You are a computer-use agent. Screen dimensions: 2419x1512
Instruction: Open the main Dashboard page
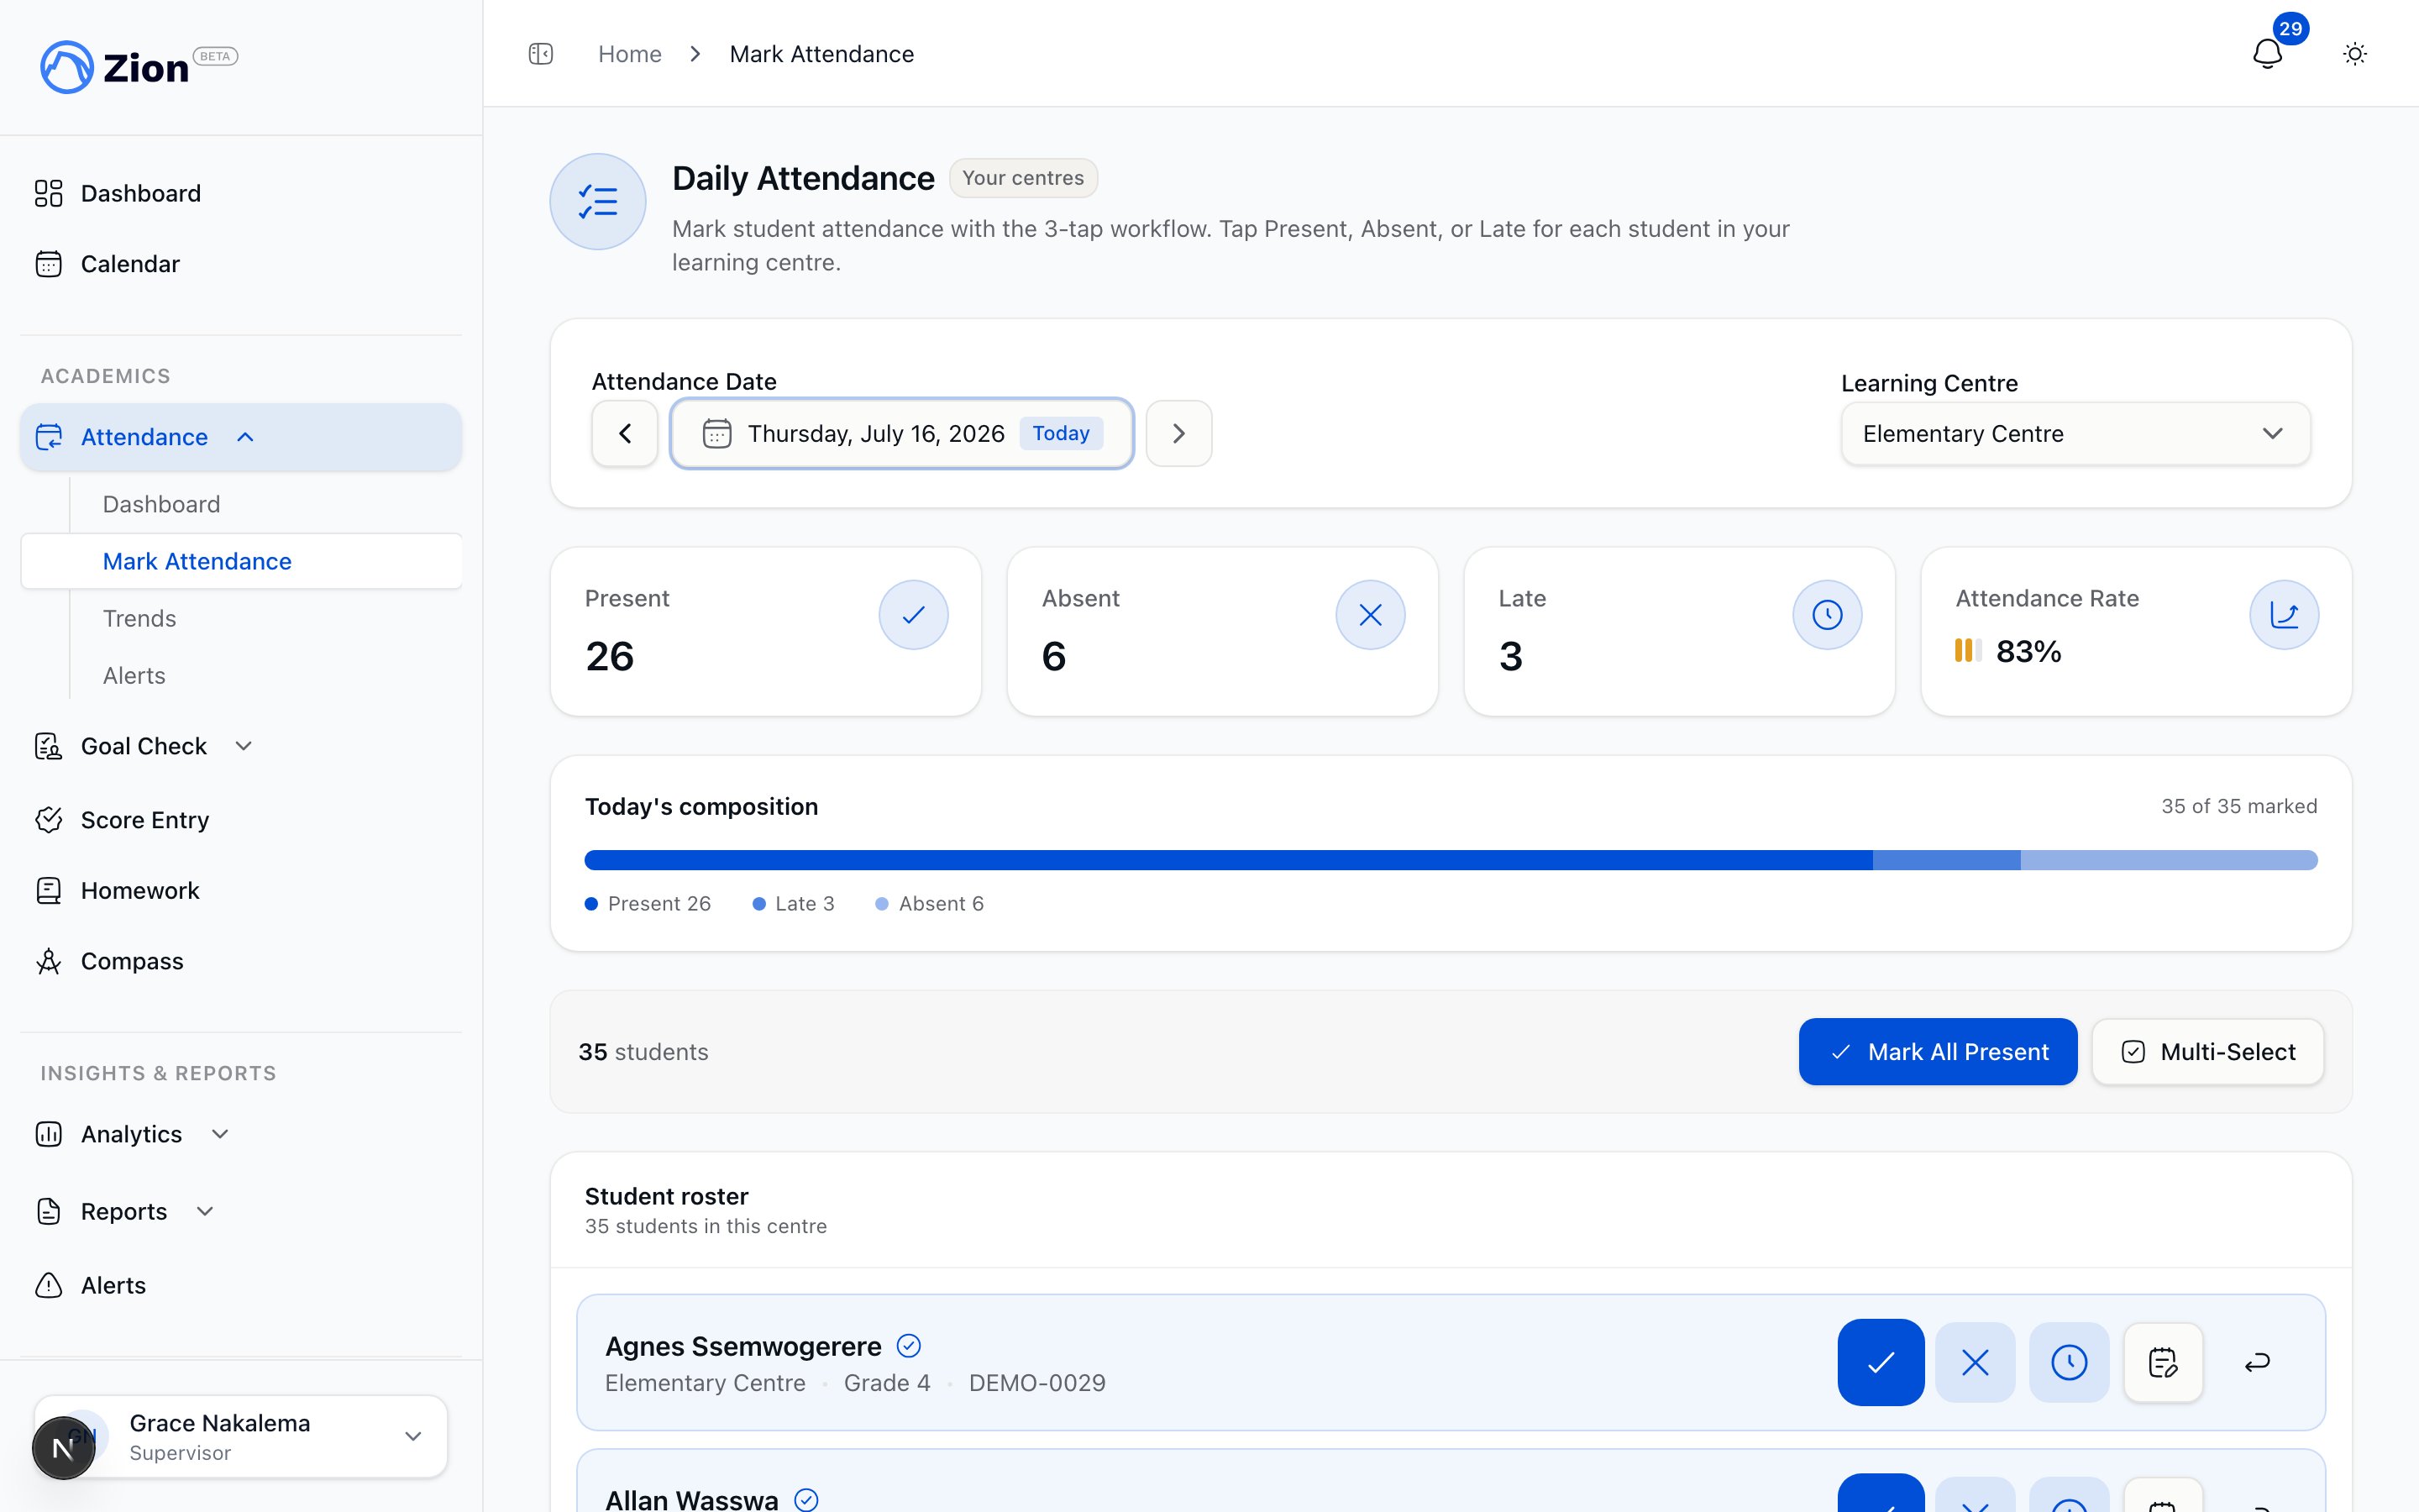141,193
